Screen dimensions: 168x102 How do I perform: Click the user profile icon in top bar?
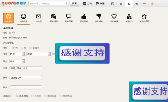click(129, 4)
